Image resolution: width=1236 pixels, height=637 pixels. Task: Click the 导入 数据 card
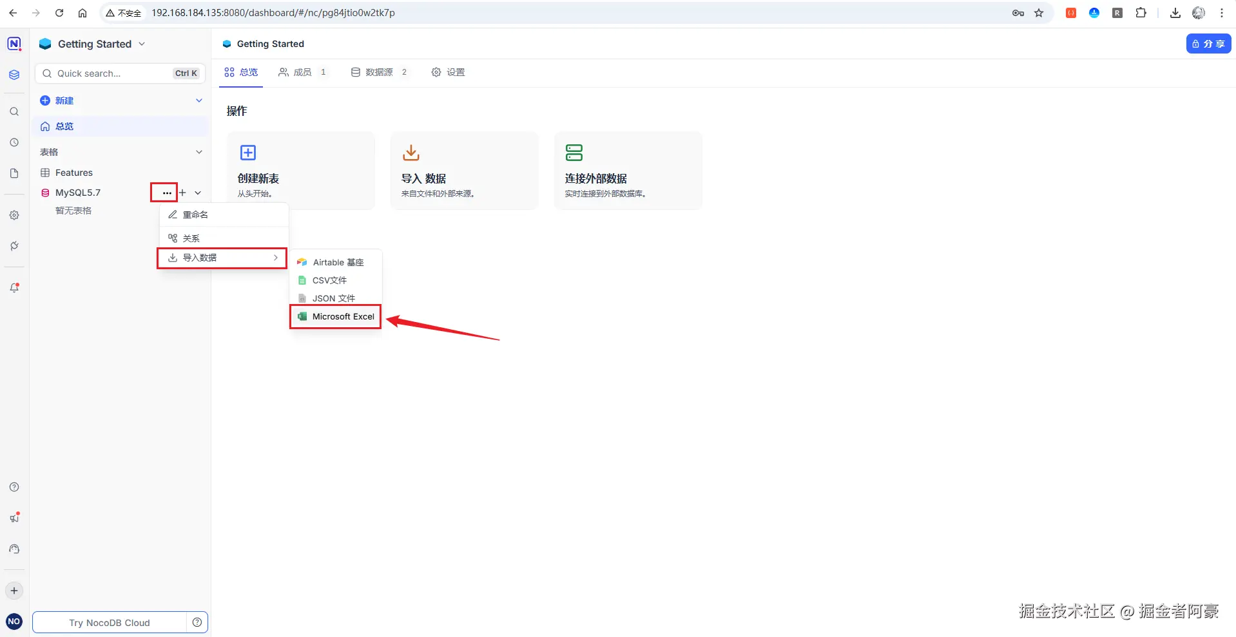465,171
